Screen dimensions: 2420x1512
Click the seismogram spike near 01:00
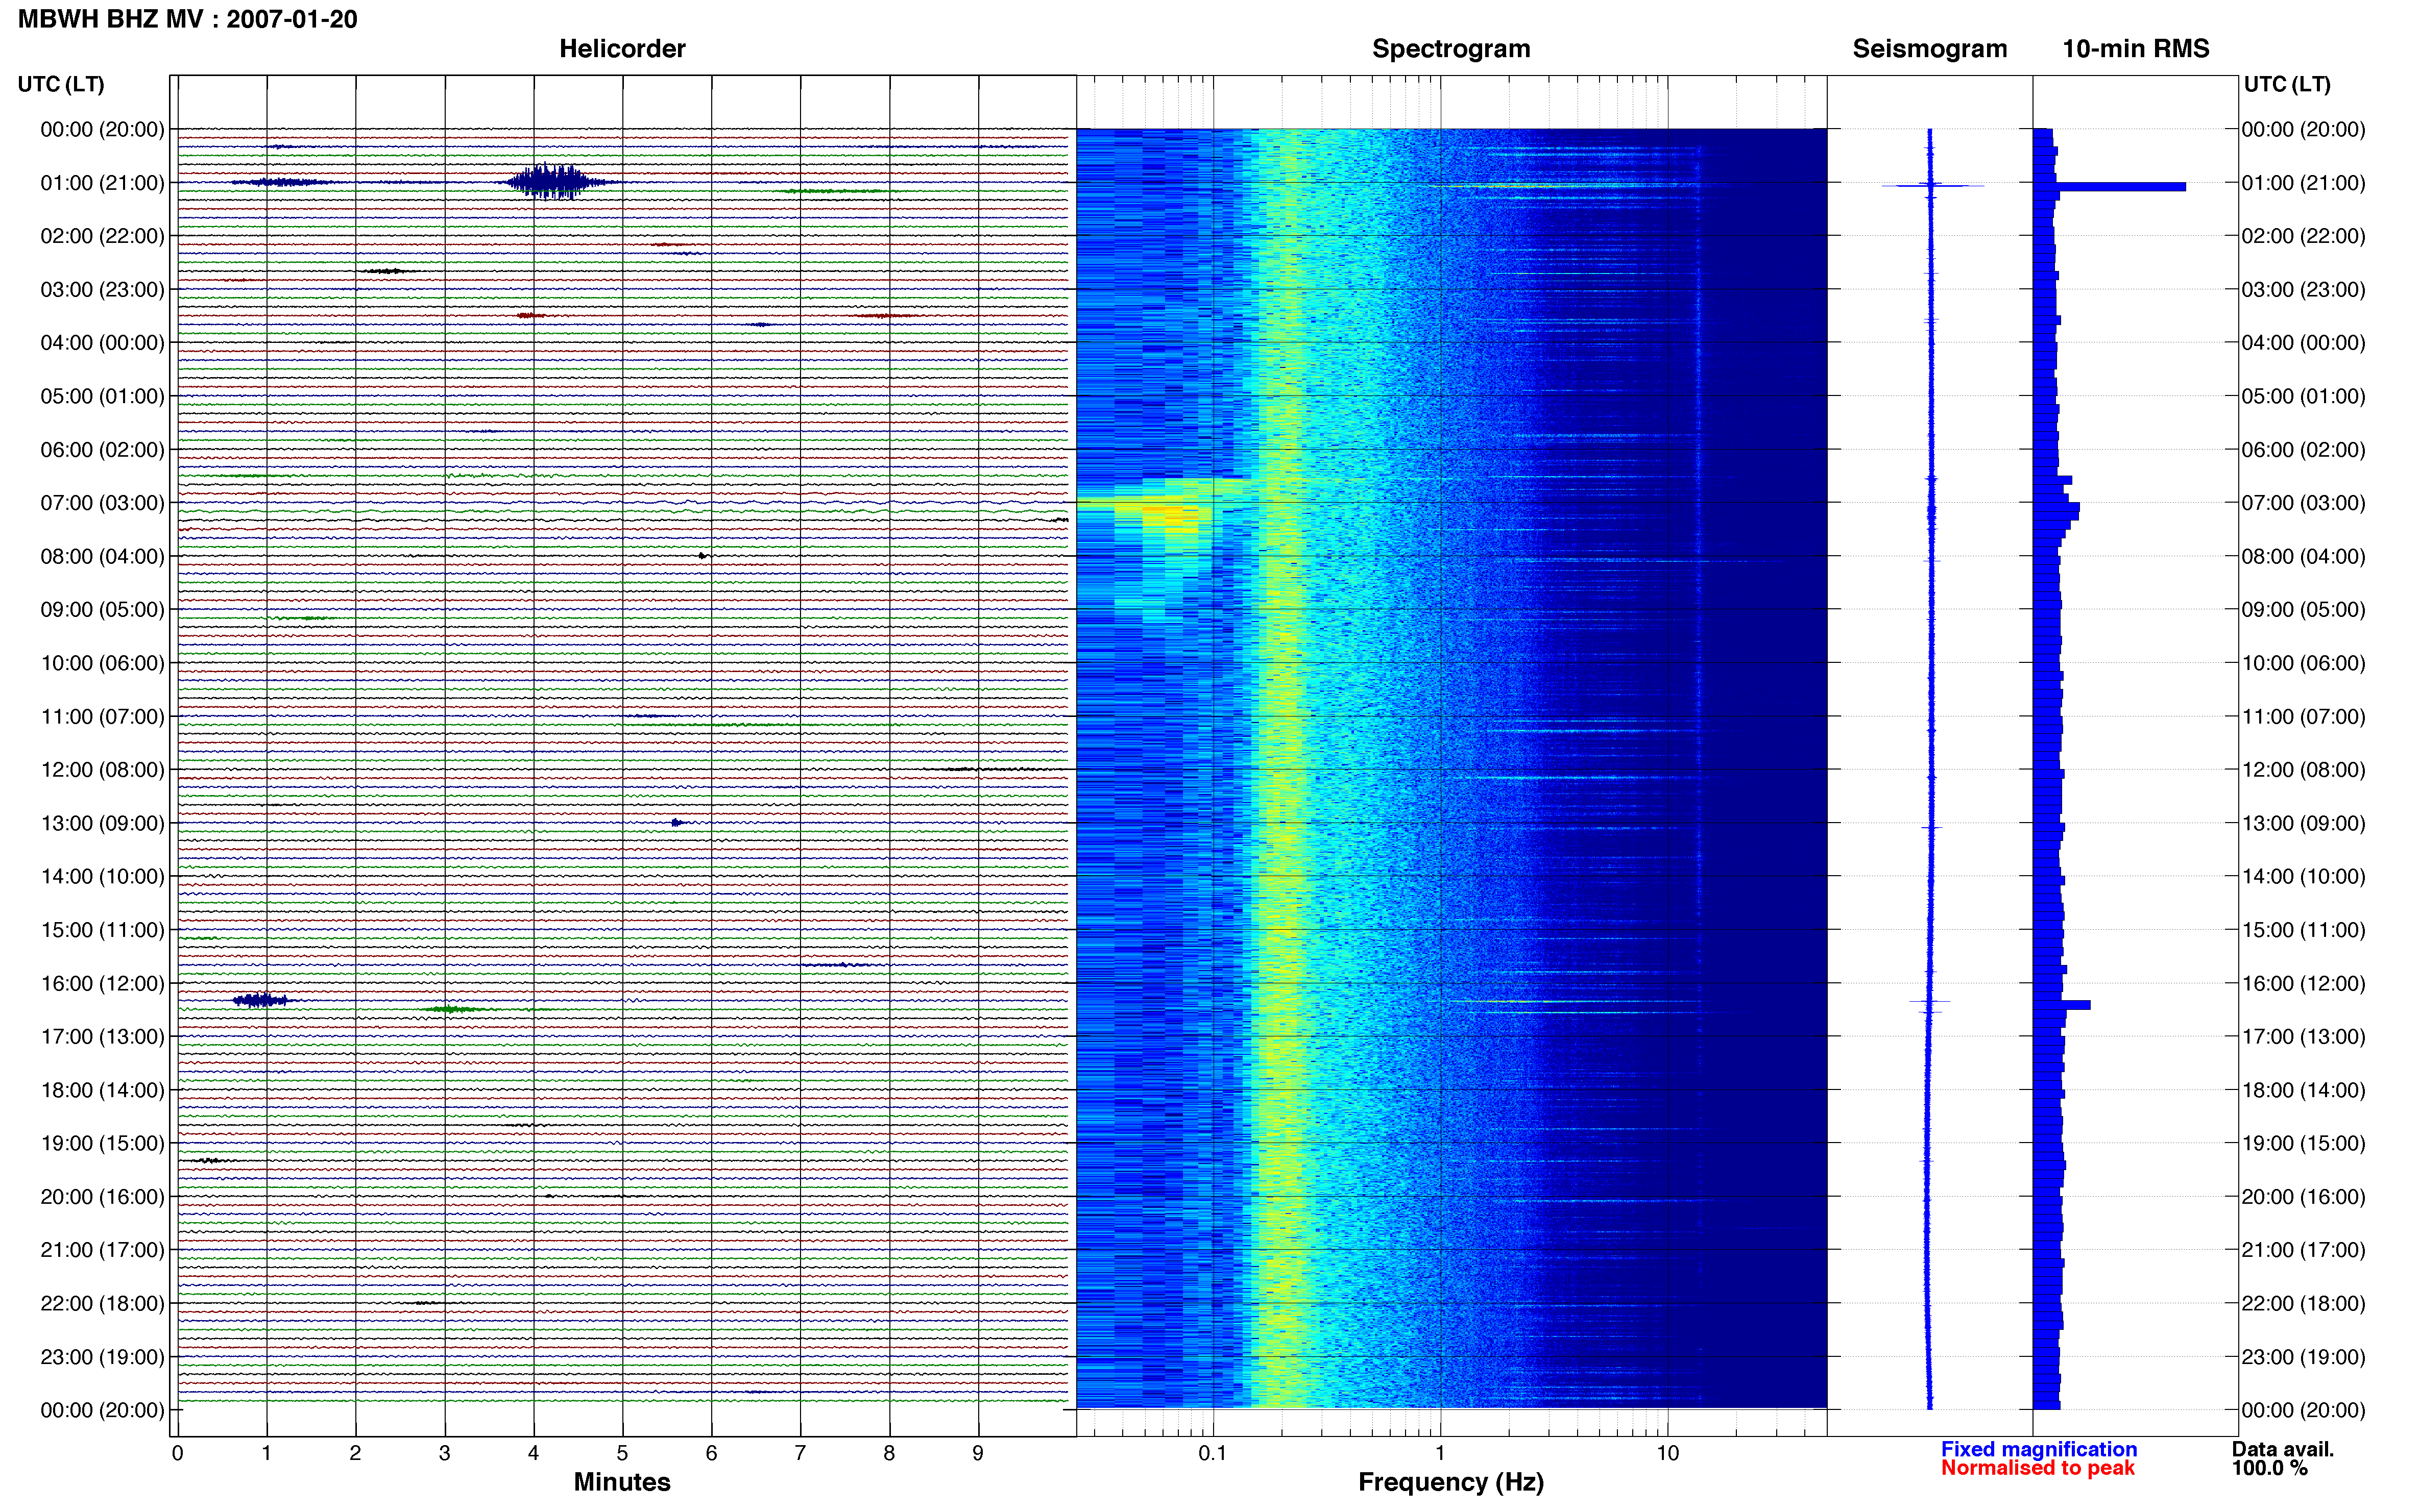click(1932, 186)
